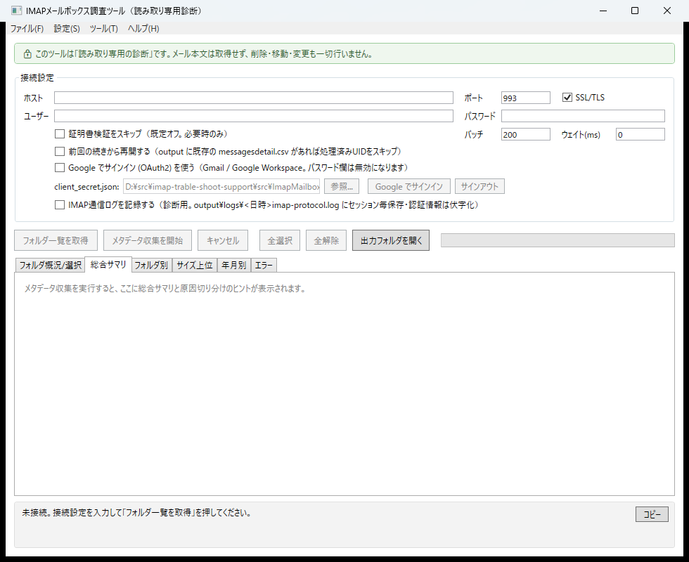Click the ウェイト(ms) field showing 0
The width and height of the screenshot is (689, 562).
(640, 134)
